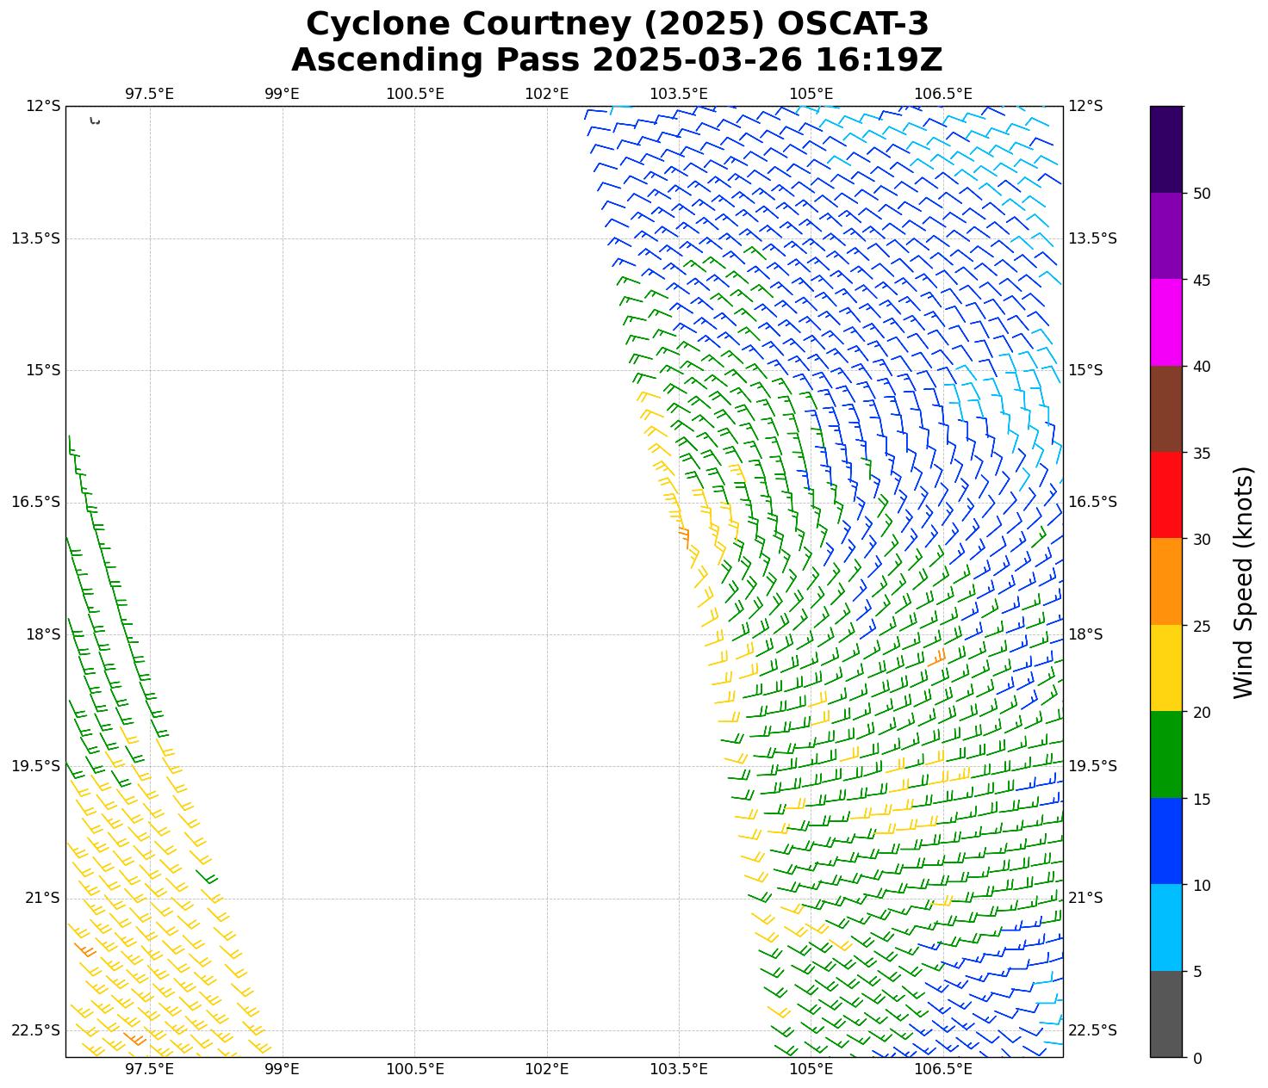
Task: Select the orange 25–30 knot color band
Action: click(1166, 582)
